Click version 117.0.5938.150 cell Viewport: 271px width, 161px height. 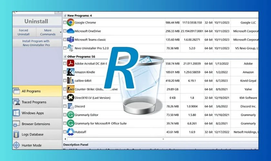tap(192, 23)
